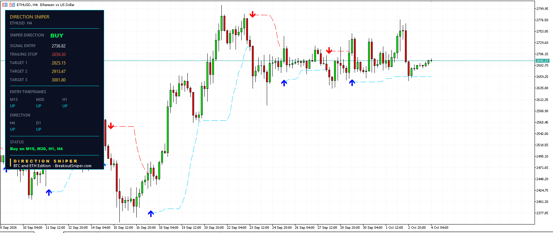The width and height of the screenshot is (553, 233).
Task: Open the BreakoutSniper.com link
Action: (x=73, y=166)
